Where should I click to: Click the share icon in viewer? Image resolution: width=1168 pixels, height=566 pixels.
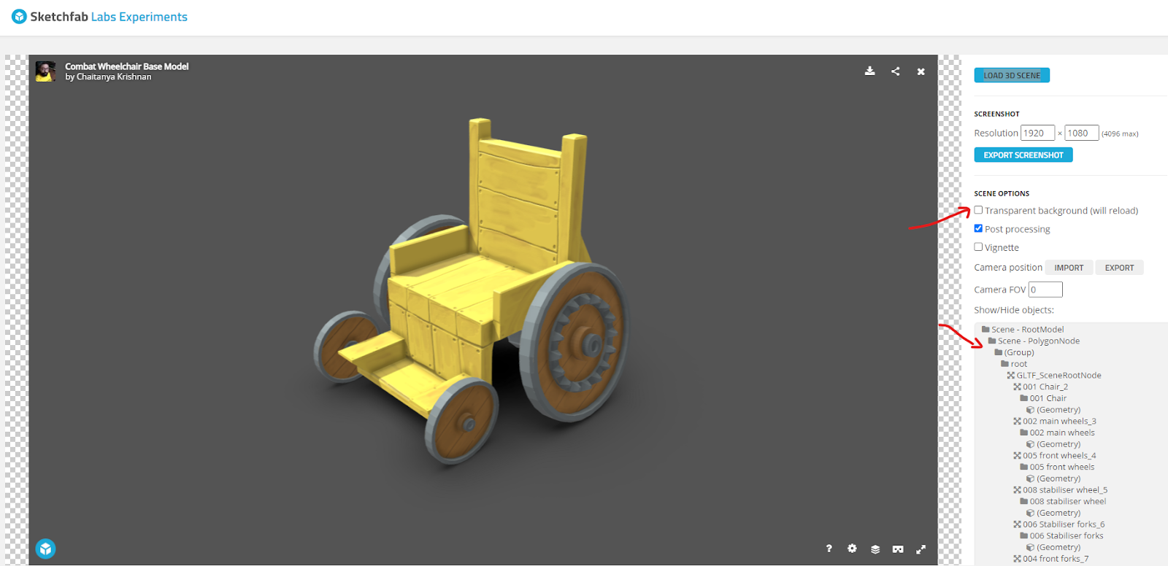[x=895, y=71]
